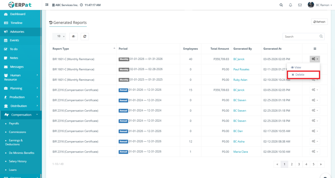Viewport: 335px width, 178px height.
Task: Click into the Search input field
Action: click(x=300, y=37)
